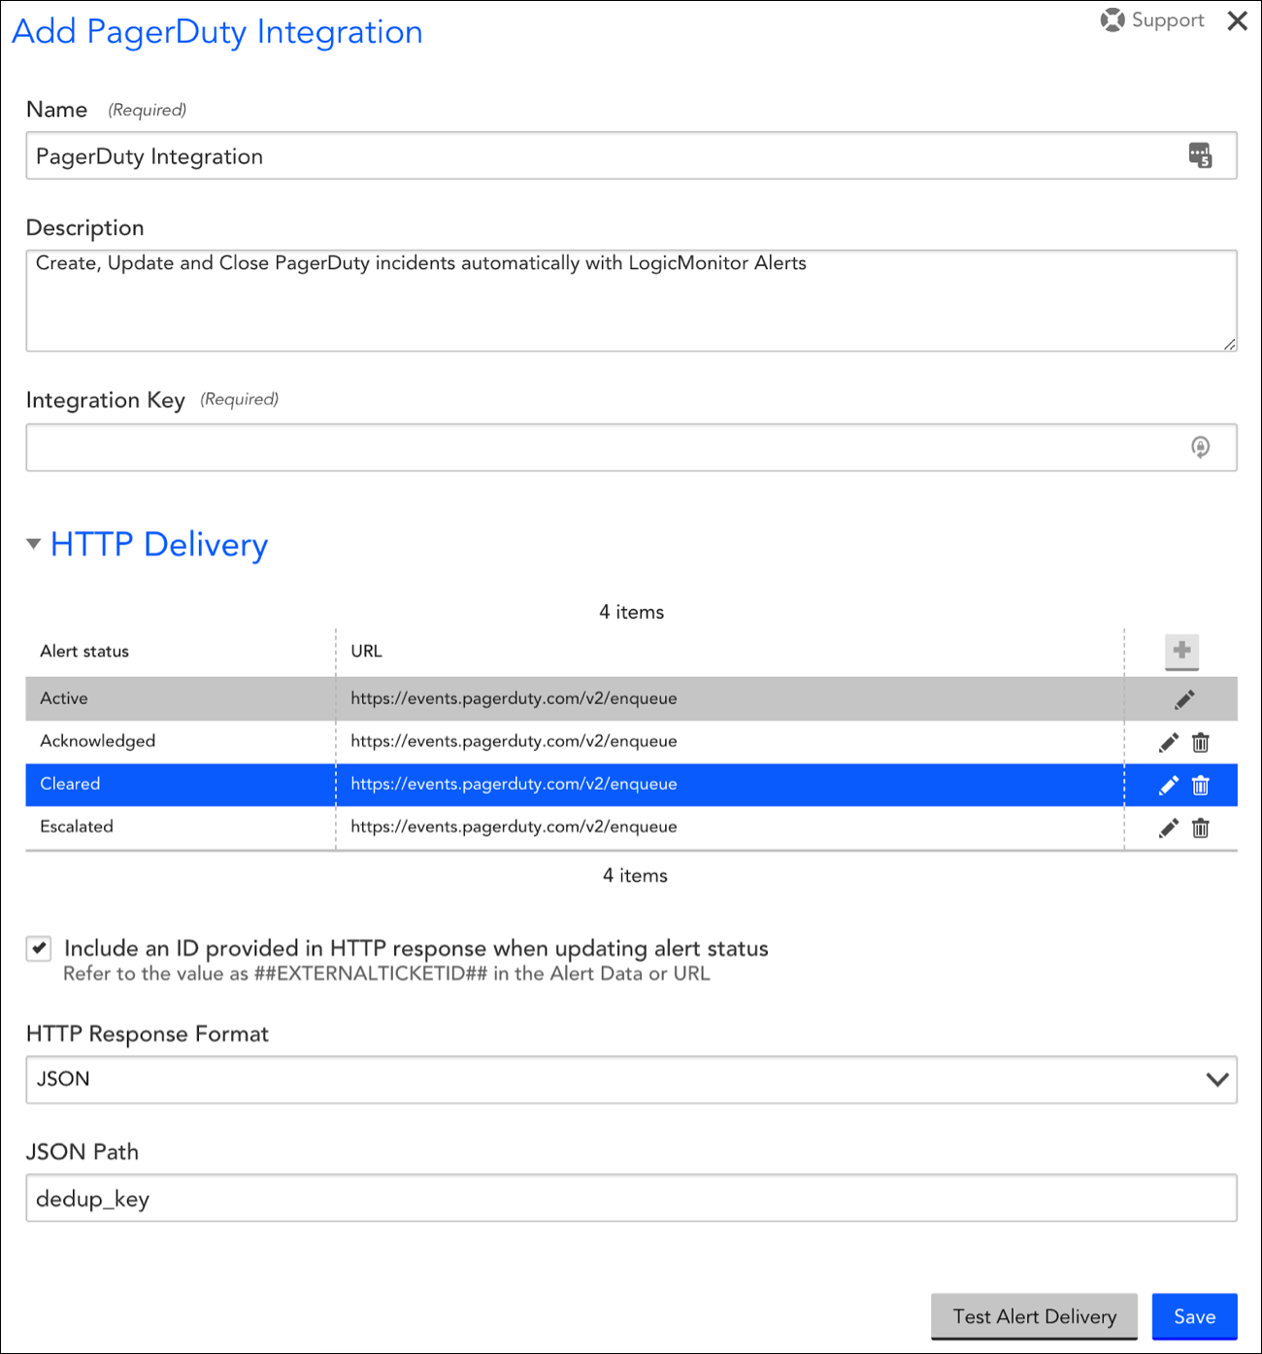Collapse the HTTP Delivery section
Screen dimensions: 1262x1354
click(x=34, y=544)
